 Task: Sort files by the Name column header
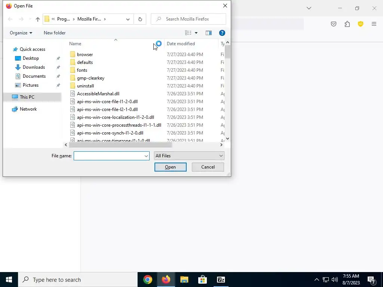pyautogui.click(x=75, y=44)
